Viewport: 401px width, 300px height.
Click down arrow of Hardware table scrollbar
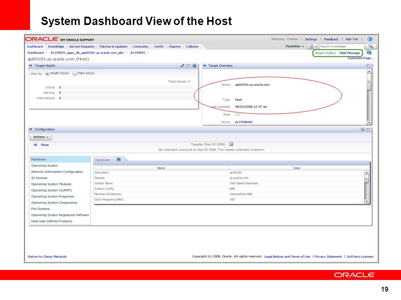[366, 201]
